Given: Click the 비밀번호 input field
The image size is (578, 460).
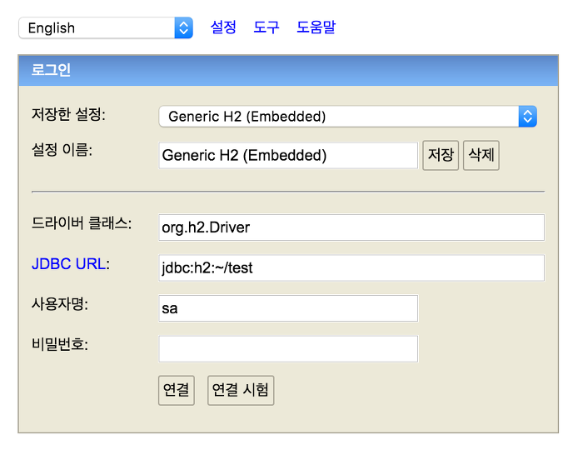Looking at the screenshot, I should tap(288, 349).
